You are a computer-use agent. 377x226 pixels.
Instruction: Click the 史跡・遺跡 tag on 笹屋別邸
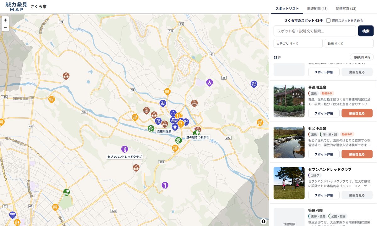click(x=317, y=216)
